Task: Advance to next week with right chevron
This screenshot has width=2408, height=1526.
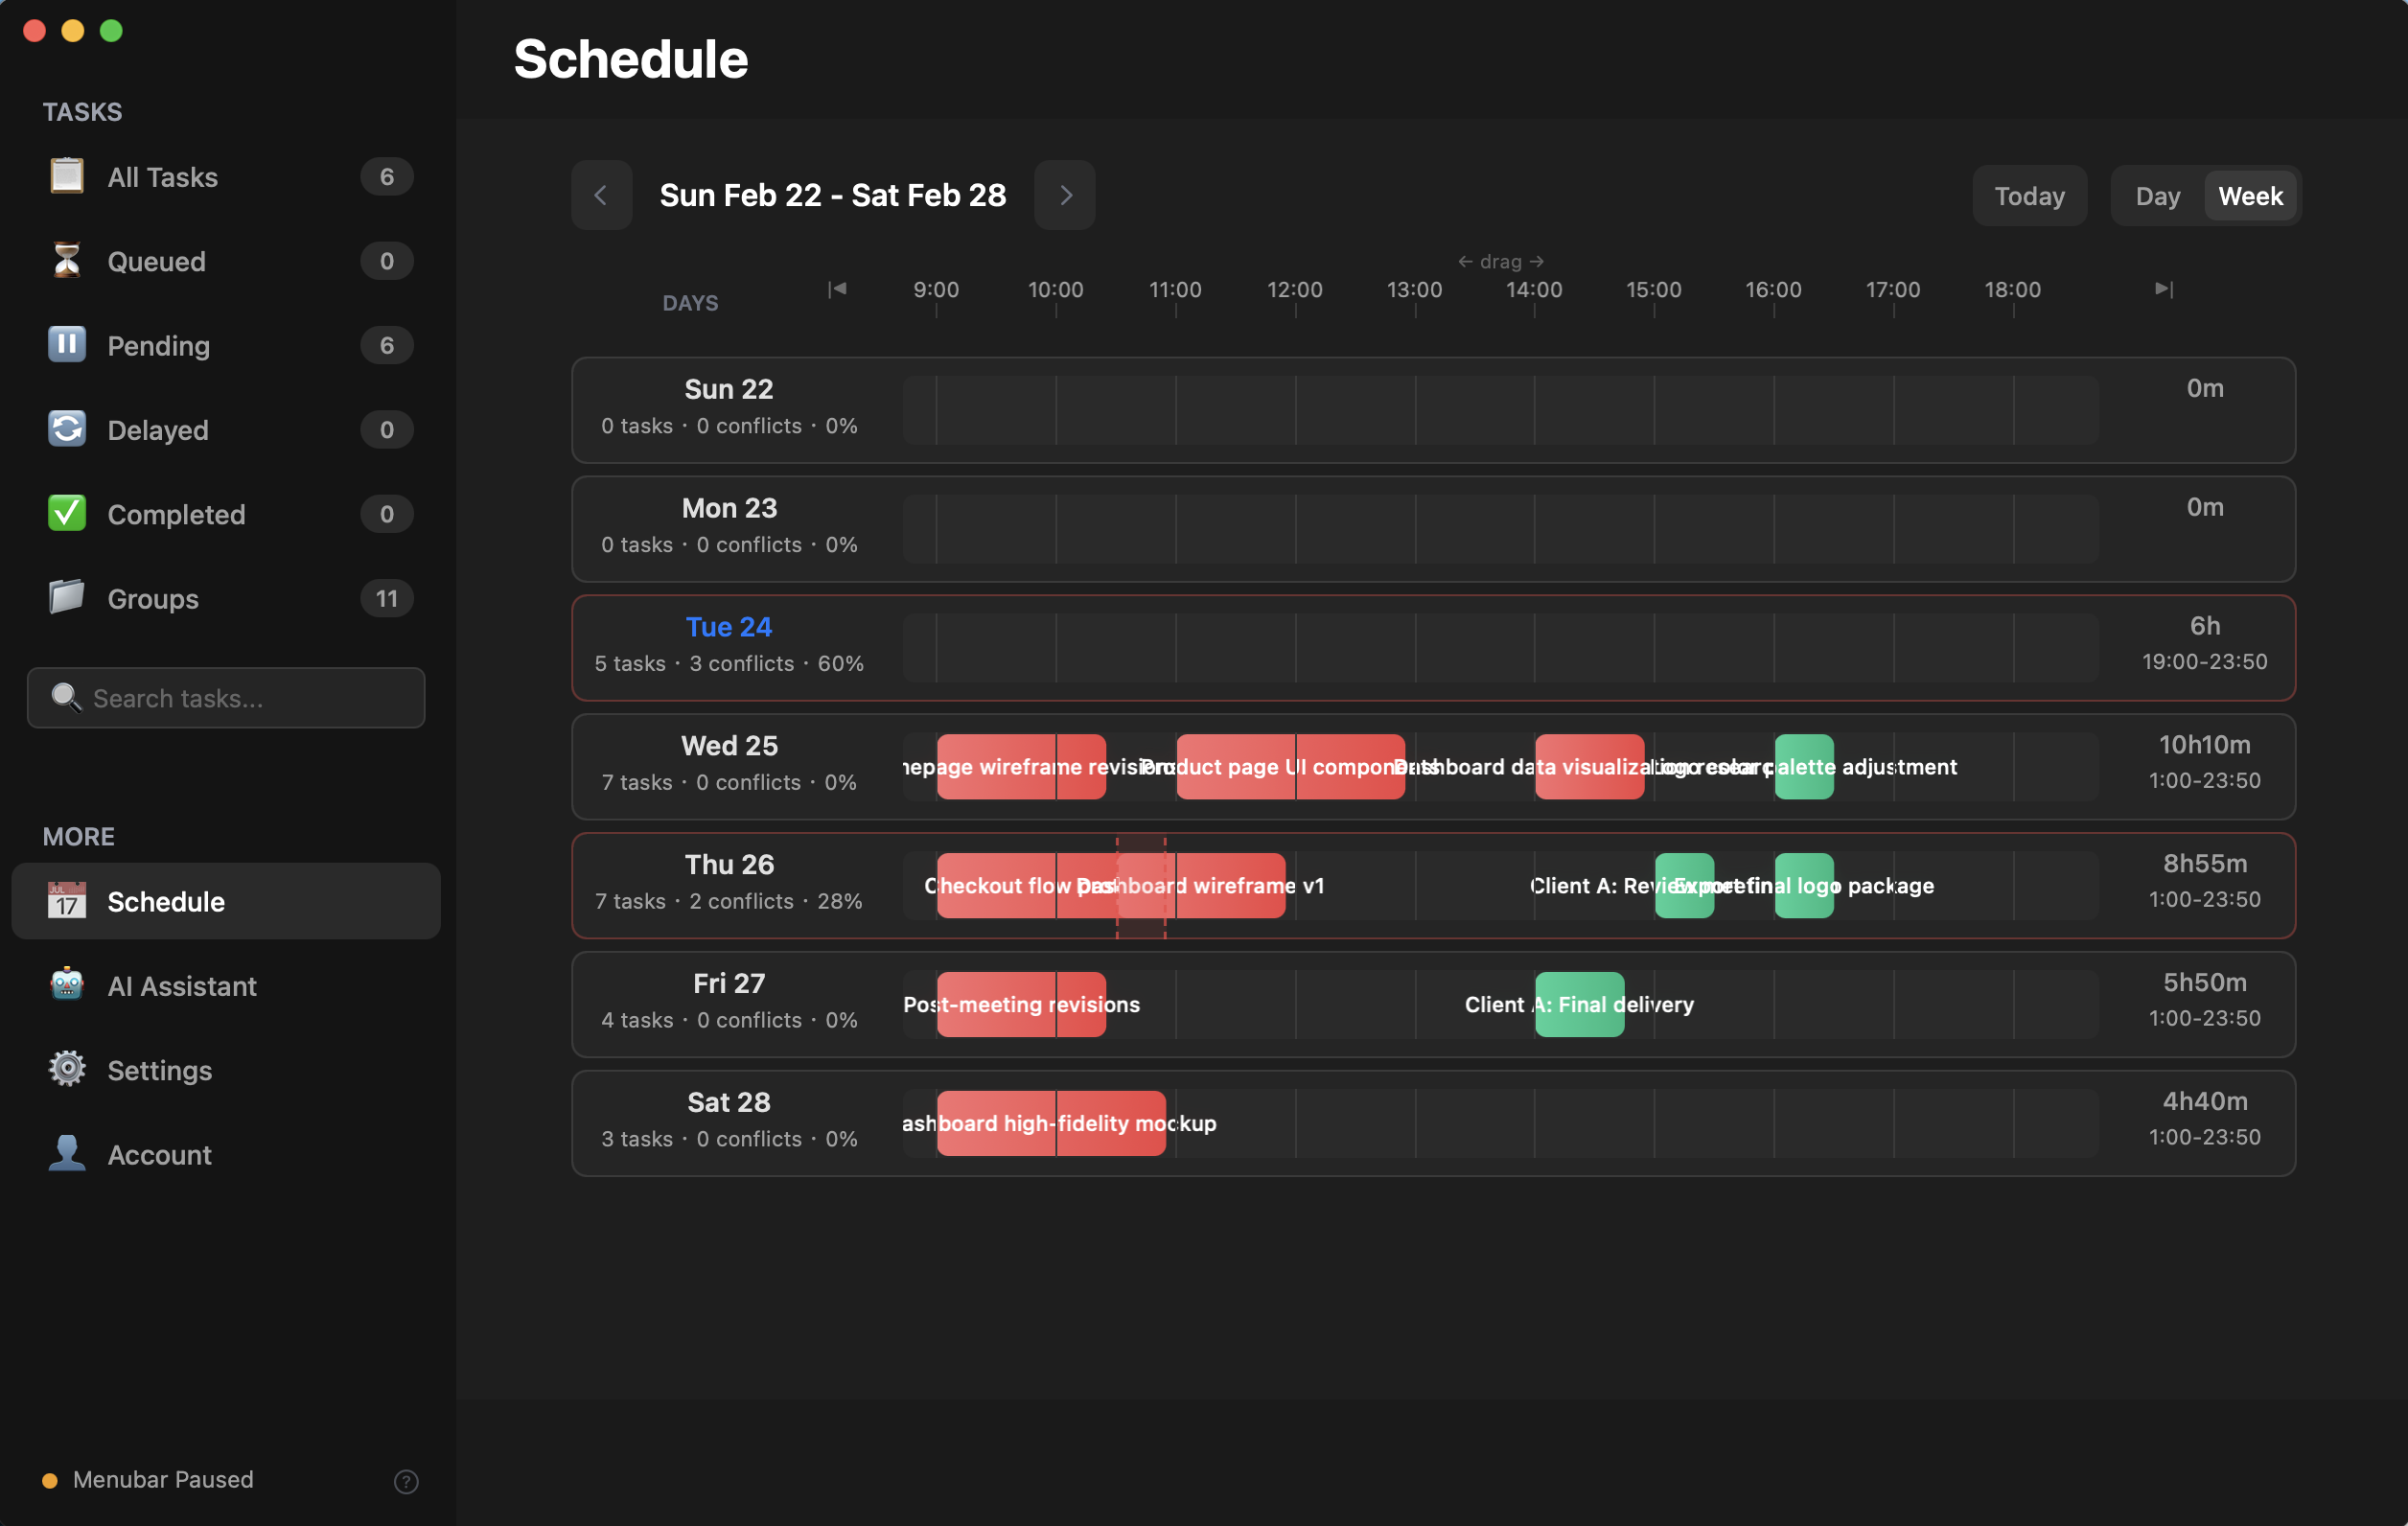Action: tap(1065, 195)
